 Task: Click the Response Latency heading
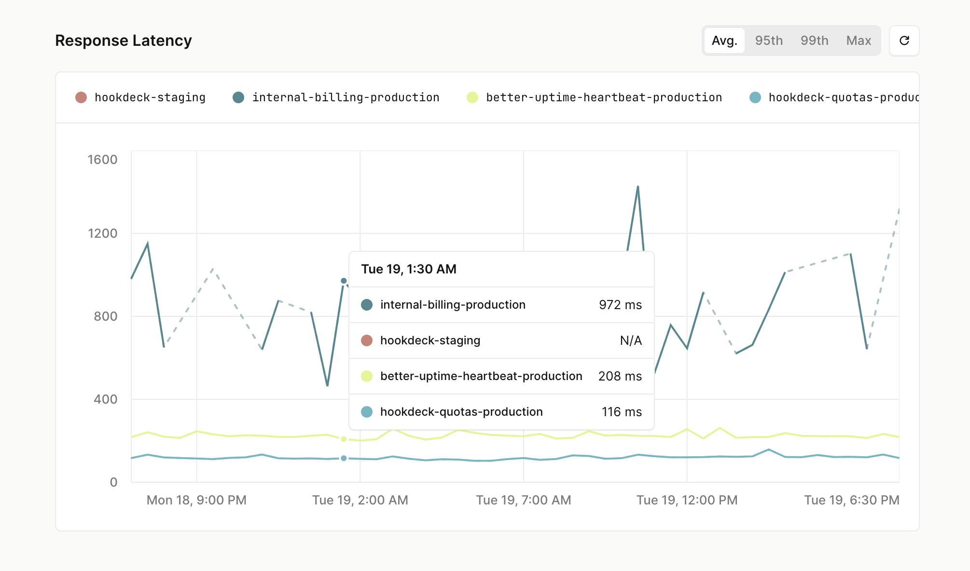point(124,41)
